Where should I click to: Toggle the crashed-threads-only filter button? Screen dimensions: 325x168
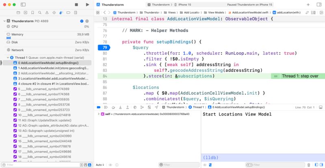82,165
